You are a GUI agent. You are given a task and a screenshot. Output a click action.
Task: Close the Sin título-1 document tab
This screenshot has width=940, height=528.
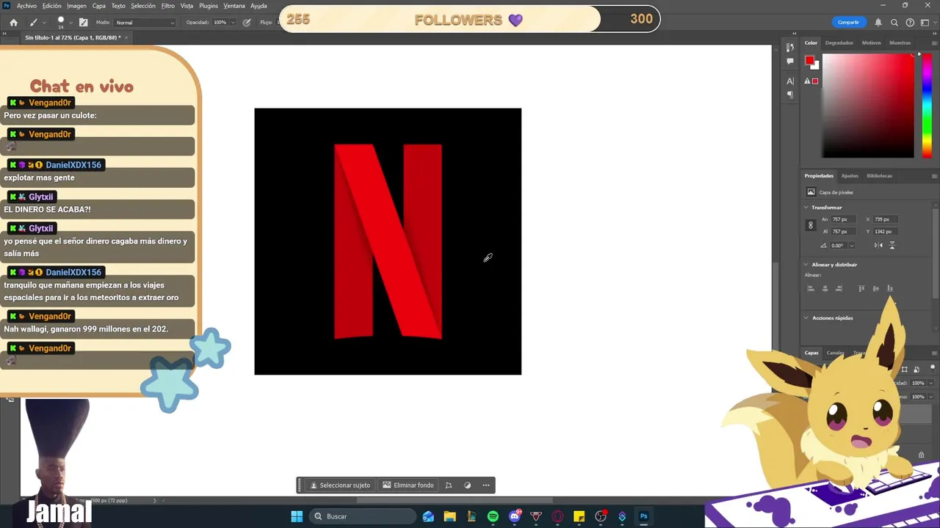126,37
